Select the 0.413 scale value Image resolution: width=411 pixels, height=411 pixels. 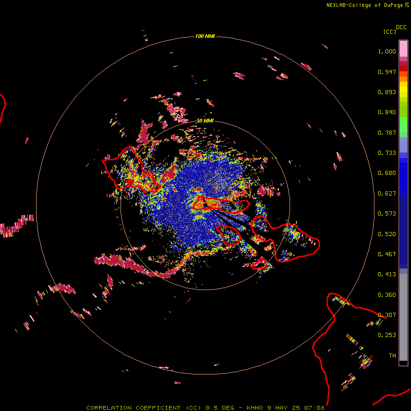pyautogui.click(x=387, y=274)
